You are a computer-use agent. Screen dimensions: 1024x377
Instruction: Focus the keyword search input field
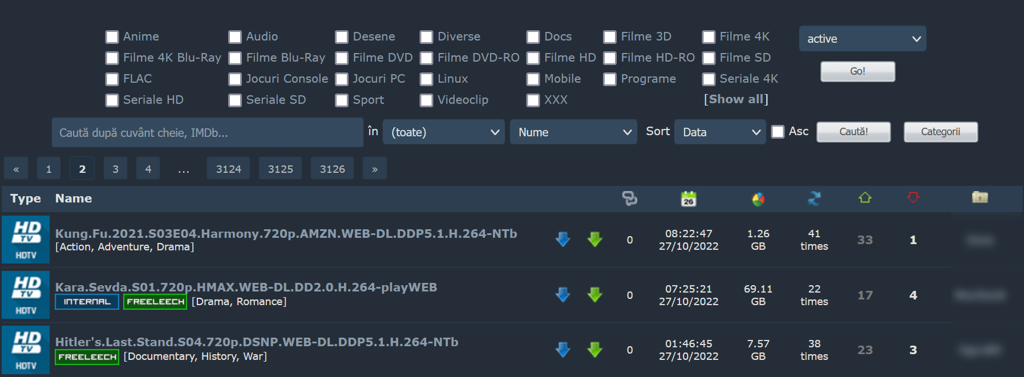208,132
